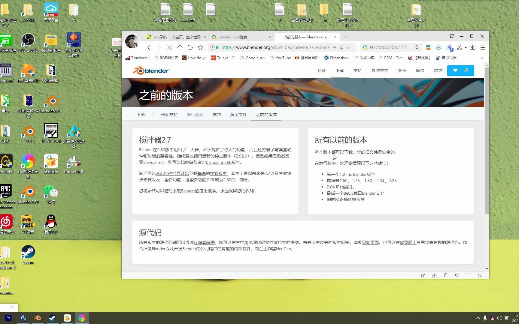
Task: Select the 发行说明 sub-tab
Action: pos(195,115)
